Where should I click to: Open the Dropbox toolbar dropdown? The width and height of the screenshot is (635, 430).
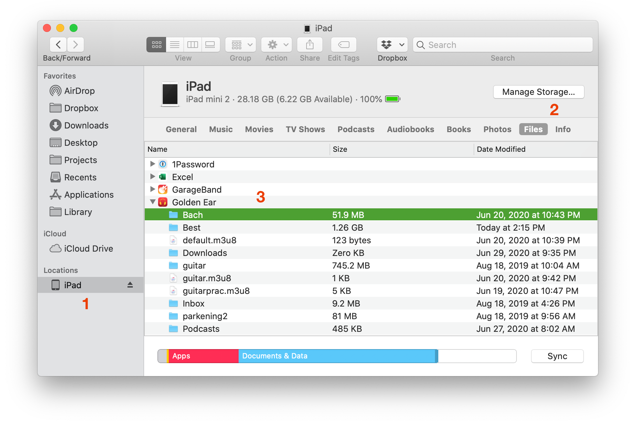(x=392, y=45)
